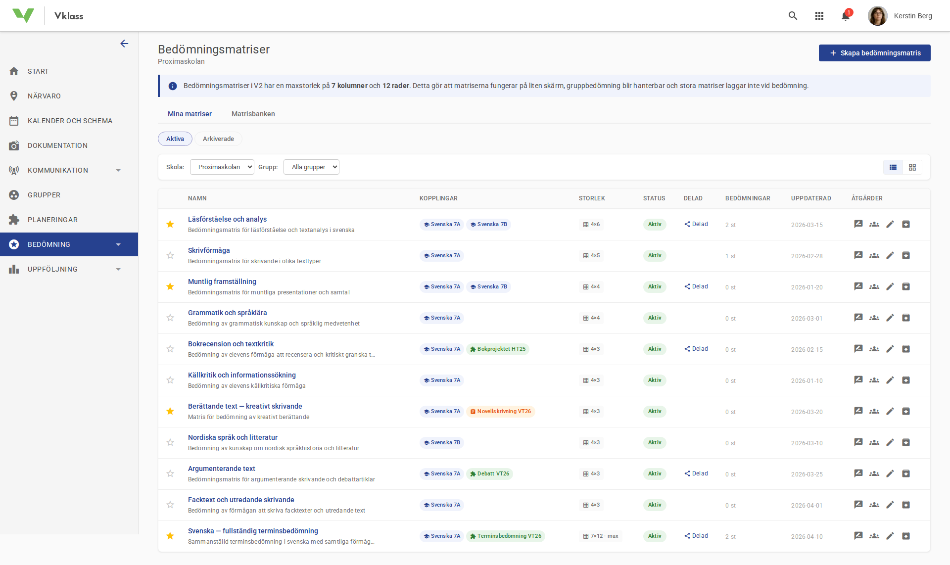
Task: Click assess icon for Argumenterande text
Action: click(858, 473)
